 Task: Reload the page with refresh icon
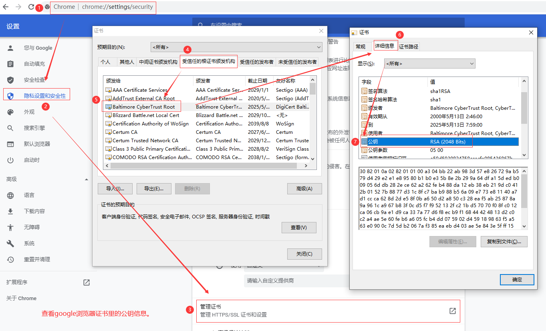point(31,7)
